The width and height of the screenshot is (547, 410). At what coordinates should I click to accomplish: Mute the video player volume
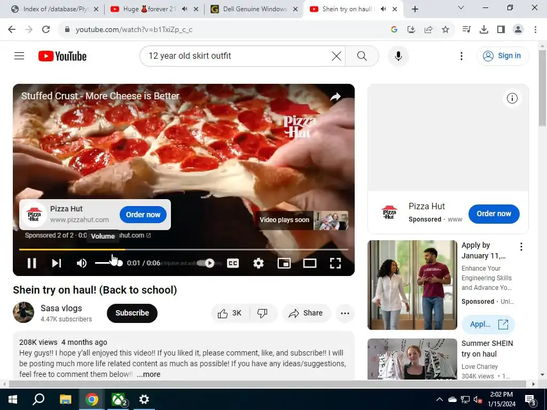[82, 263]
